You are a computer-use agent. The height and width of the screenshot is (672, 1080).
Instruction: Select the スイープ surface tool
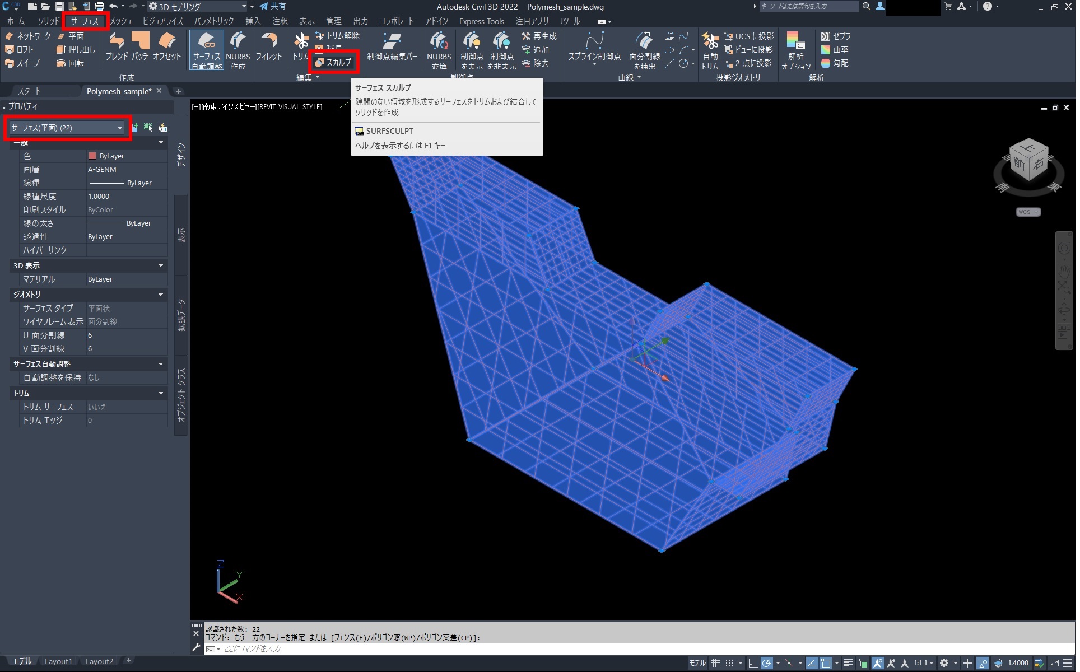point(22,63)
